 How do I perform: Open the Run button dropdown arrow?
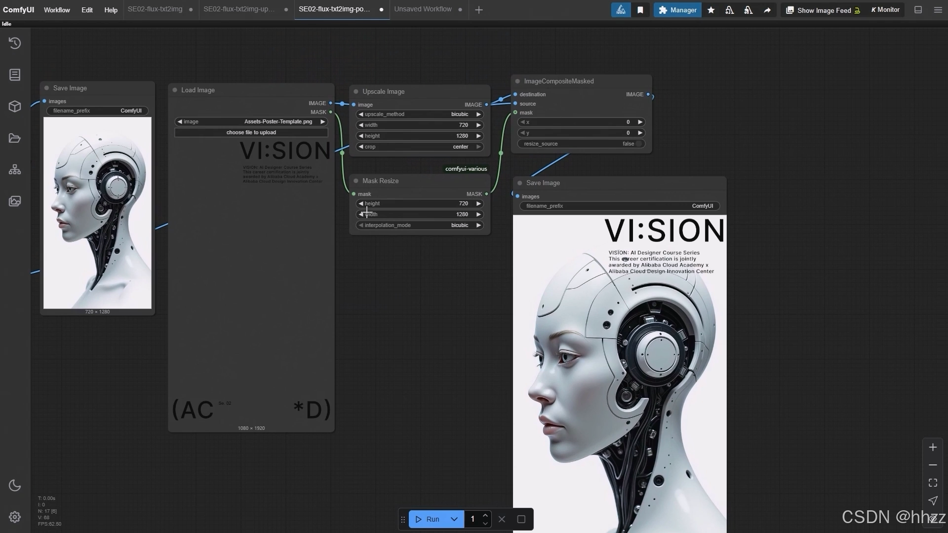point(454,519)
